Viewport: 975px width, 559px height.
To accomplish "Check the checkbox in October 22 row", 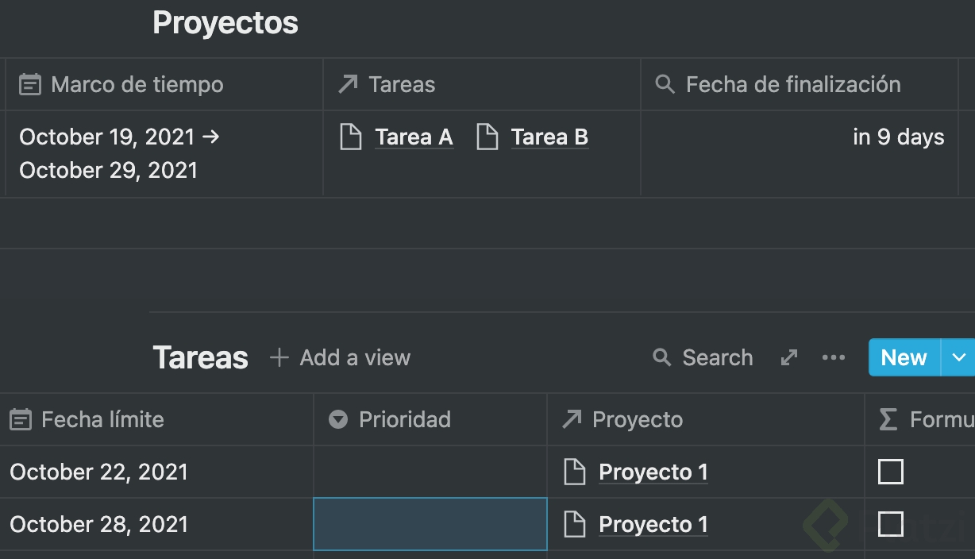I will click(x=890, y=472).
